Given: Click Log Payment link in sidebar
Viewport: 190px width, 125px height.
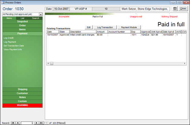Looking at the screenshot, I should coord(10,42).
